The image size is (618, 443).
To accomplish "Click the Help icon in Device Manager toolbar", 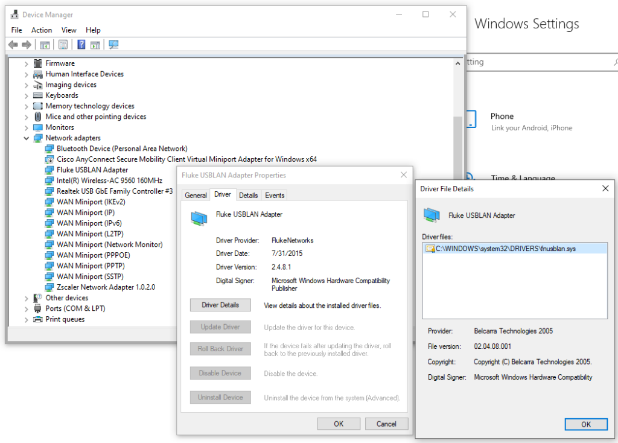I will [x=81, y=45].
